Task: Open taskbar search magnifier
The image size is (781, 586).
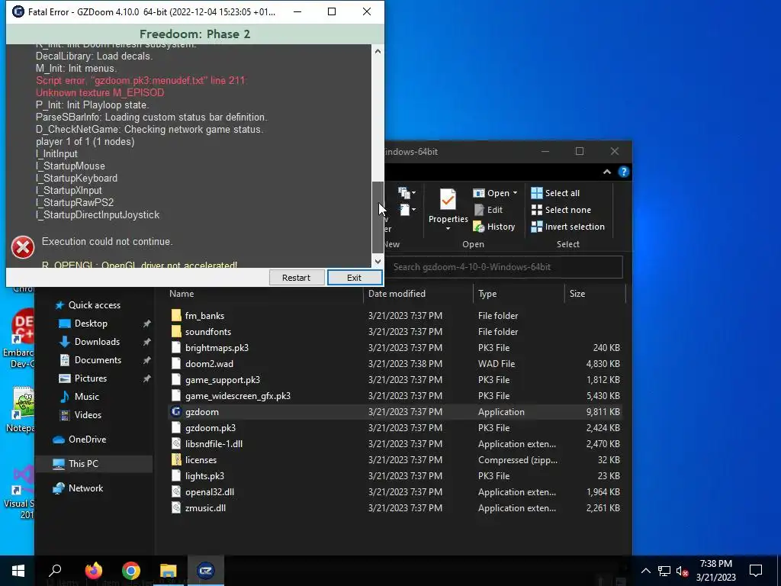Action: point(55,571)
